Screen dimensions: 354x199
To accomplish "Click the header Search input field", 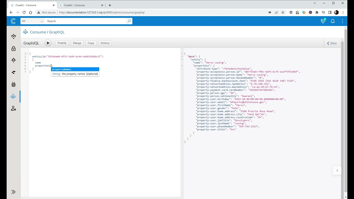I will (86, 21).
